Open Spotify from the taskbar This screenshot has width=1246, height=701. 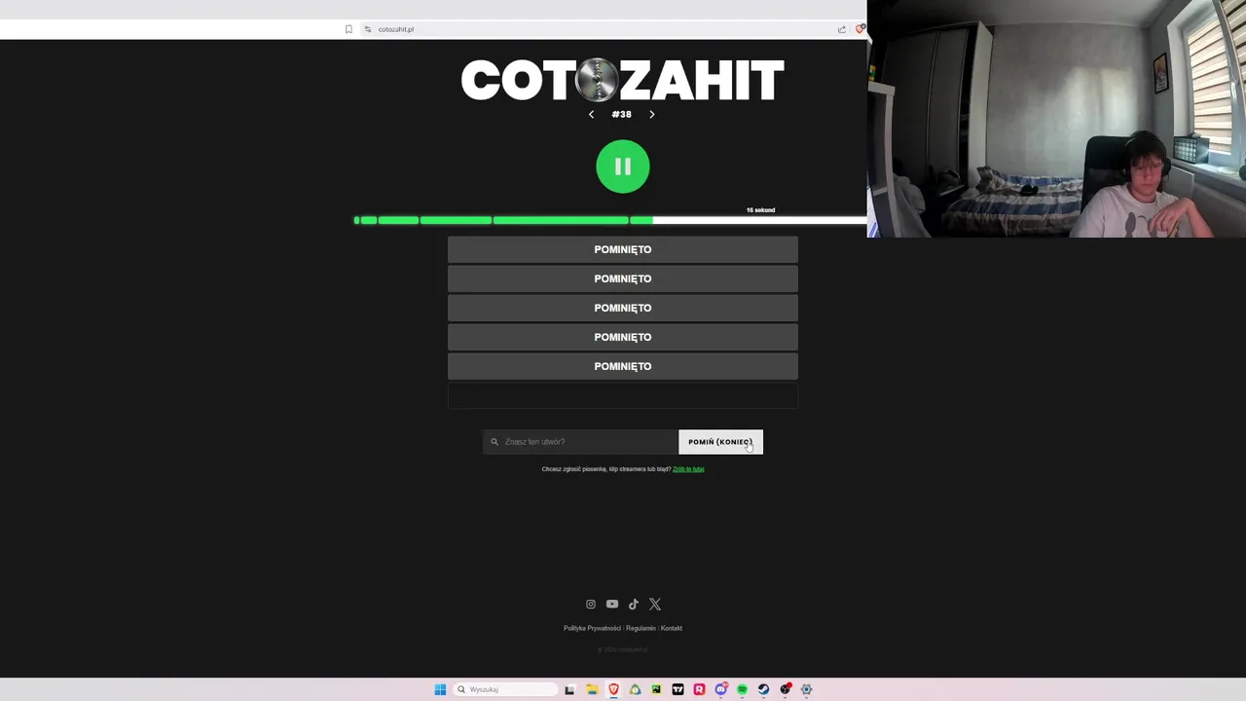742,689
